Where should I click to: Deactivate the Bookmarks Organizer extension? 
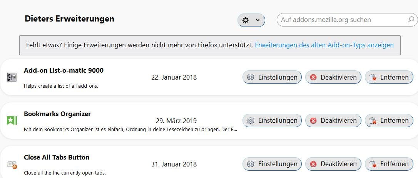click(x=333, y=120)
